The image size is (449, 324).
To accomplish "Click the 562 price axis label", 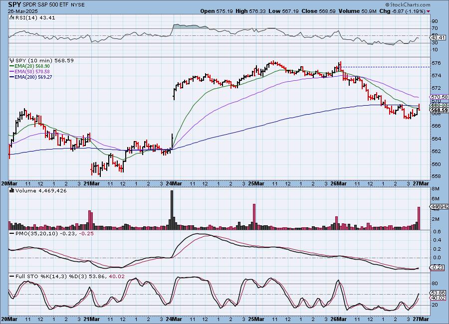I will 437,152.
